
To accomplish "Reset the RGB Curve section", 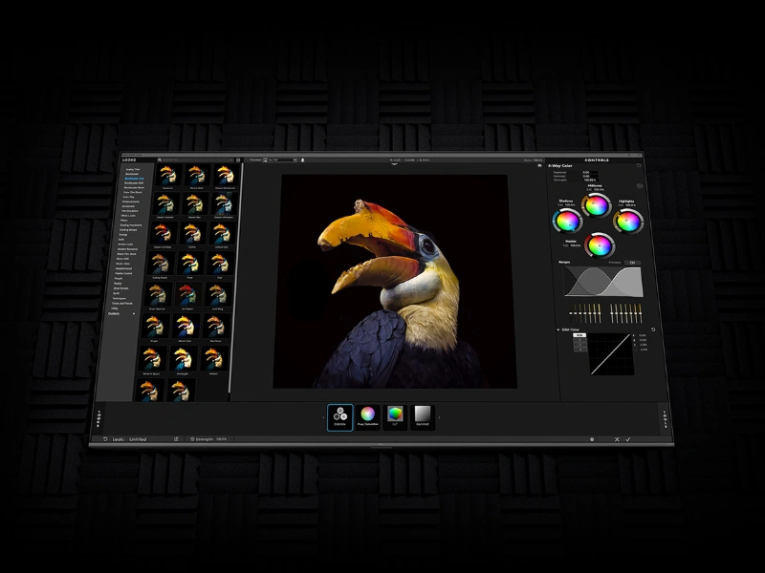I will (653, 329).
